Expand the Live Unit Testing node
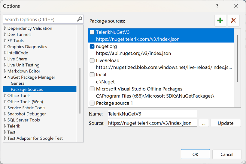This screenshot has height=164, width=246. [x=5, y=65]
